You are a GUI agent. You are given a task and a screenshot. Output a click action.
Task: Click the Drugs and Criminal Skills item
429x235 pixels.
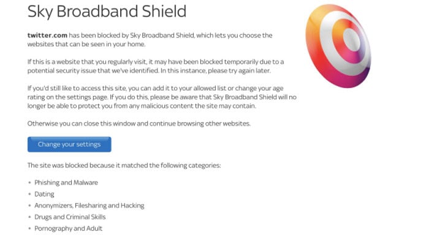click(70, 217)
